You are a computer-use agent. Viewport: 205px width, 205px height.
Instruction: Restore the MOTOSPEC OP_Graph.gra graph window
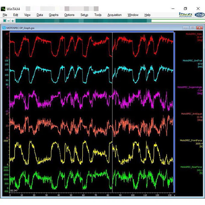pyautogui.click(x=193, y=28)
